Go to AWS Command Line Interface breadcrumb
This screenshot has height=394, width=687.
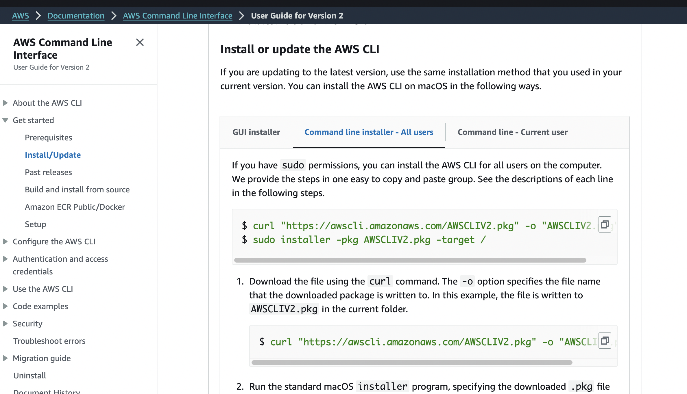point(178,16)
